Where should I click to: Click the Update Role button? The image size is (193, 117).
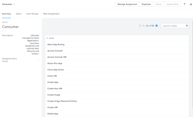(x=172, y=4)
